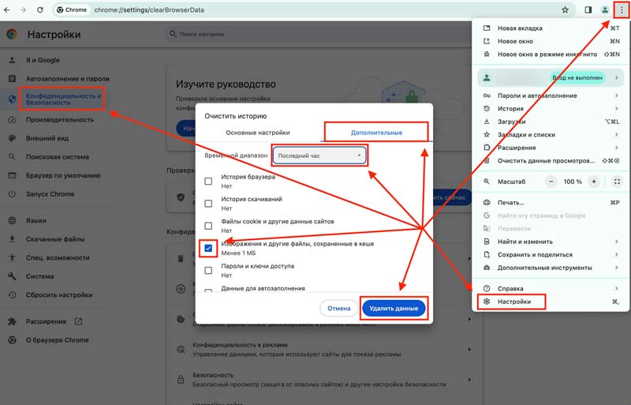Screen dimensions: 631x405
Task: Open Конфиденциальность в рекламе row
Action: tap(325, 350)
